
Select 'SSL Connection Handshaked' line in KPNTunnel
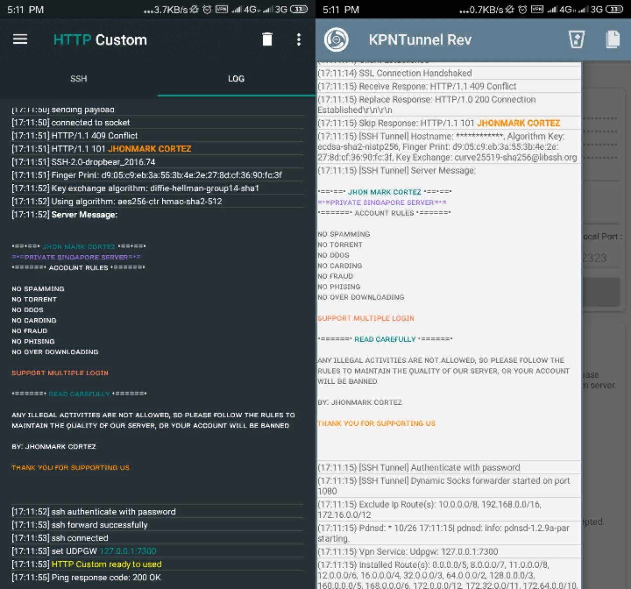[x=449, y=73]
